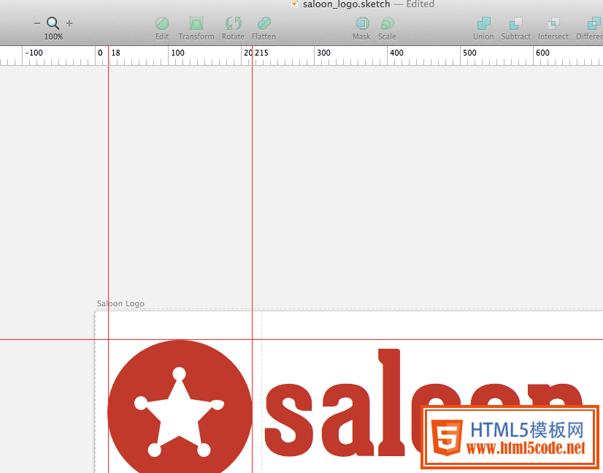
Task: Click the 100% zoom level label
Action: coord(53,37)
